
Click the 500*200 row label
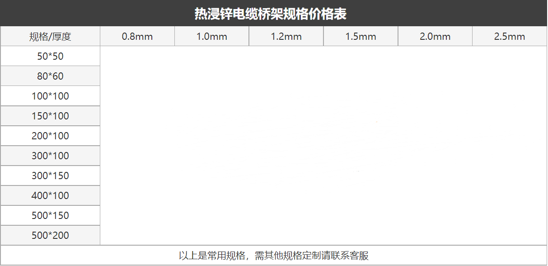[50, 235]
